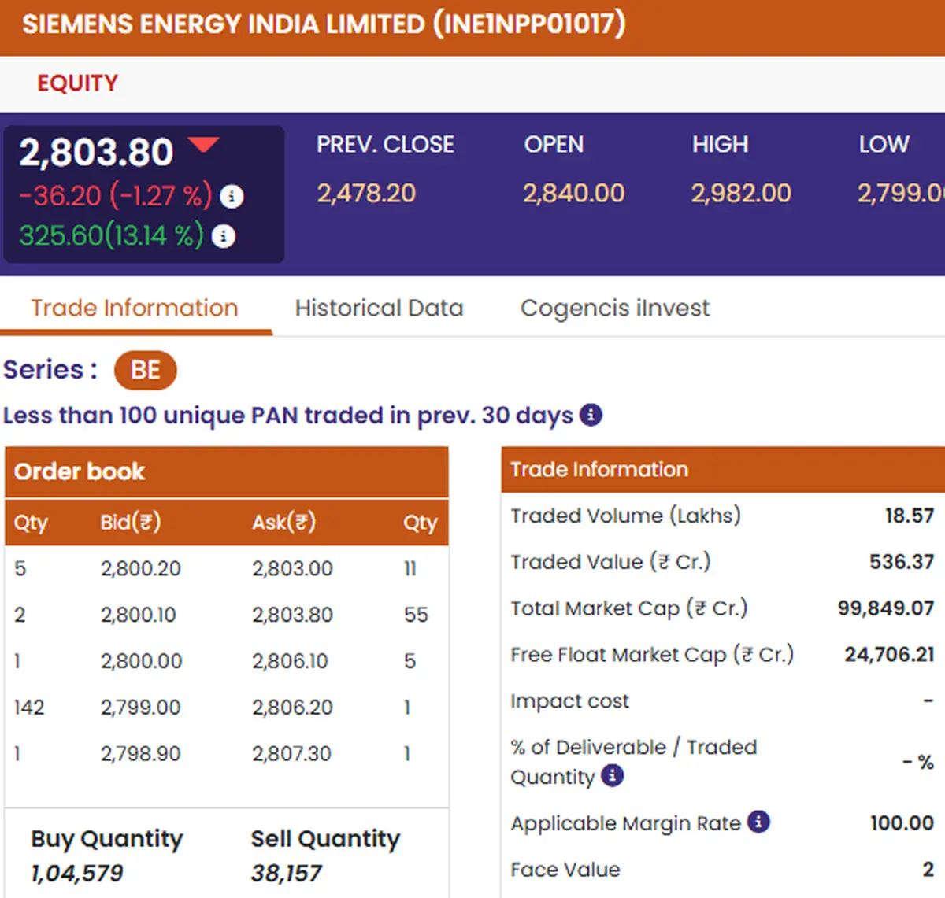The width and height of the screenshot is (945, 898).
Task: Select the EQUITY tab
Action: pyautogui.click(x=78, y=83)
